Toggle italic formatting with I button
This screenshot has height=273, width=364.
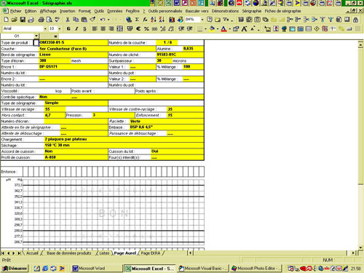[76, 28]
